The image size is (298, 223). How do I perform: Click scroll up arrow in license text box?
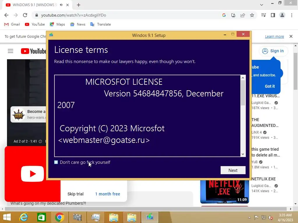pos(243,78)
